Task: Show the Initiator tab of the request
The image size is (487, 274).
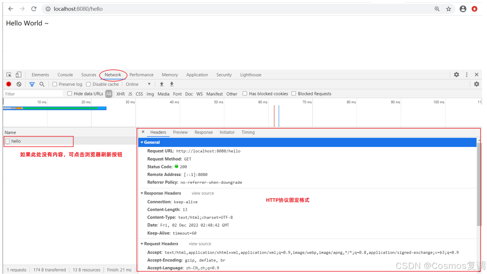Action: pos(227,132)
